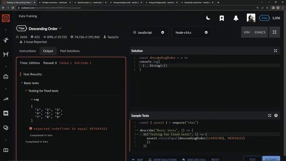Enable VIM editor mode
The width and height of the screenshot is (286, 161).
pyautogui.click(x=247, y=32)
